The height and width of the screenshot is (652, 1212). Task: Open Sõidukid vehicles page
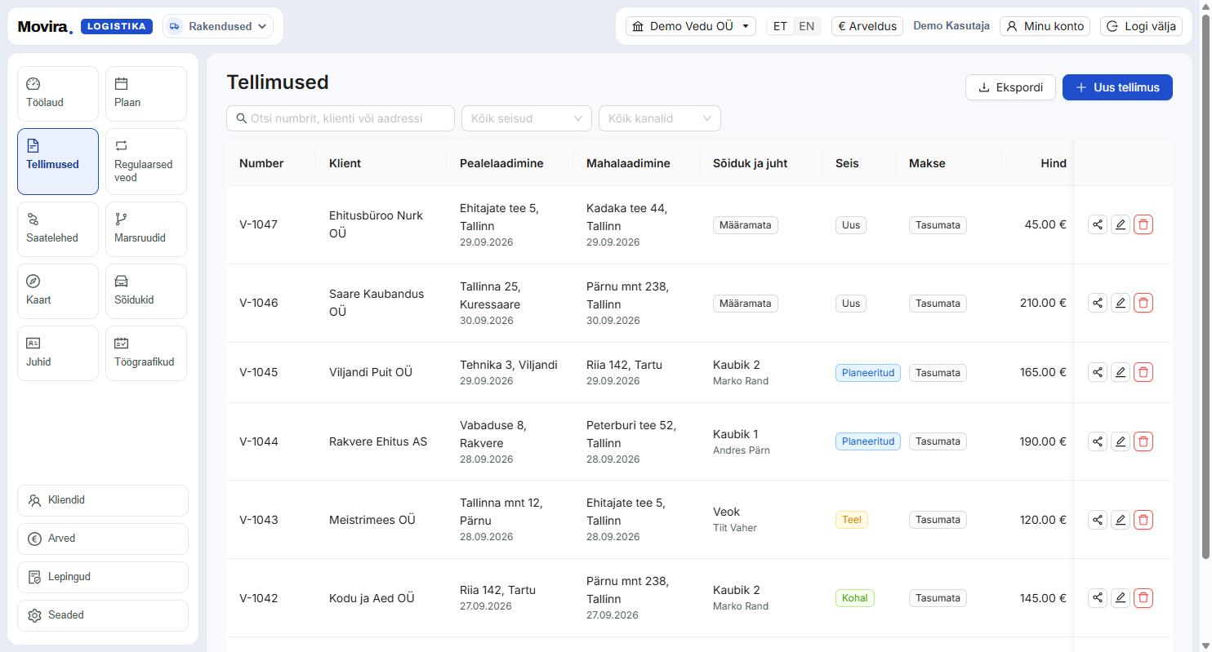(x=146, y=291)
